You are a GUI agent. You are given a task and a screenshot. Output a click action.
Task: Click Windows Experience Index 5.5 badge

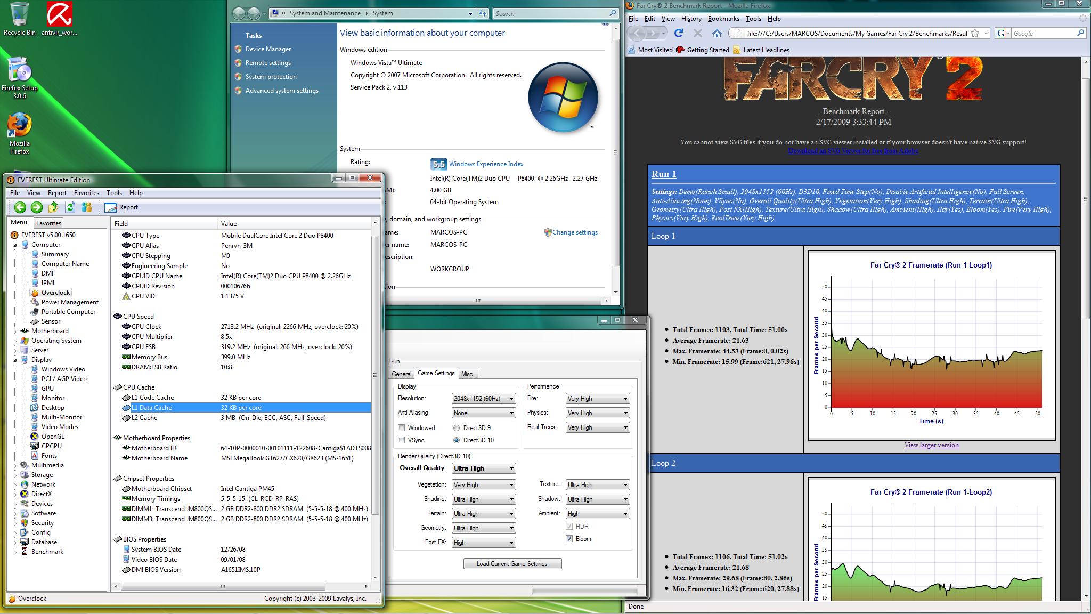tap(438, 164)
